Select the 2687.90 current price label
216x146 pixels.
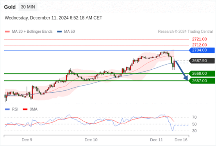(202, 61)
